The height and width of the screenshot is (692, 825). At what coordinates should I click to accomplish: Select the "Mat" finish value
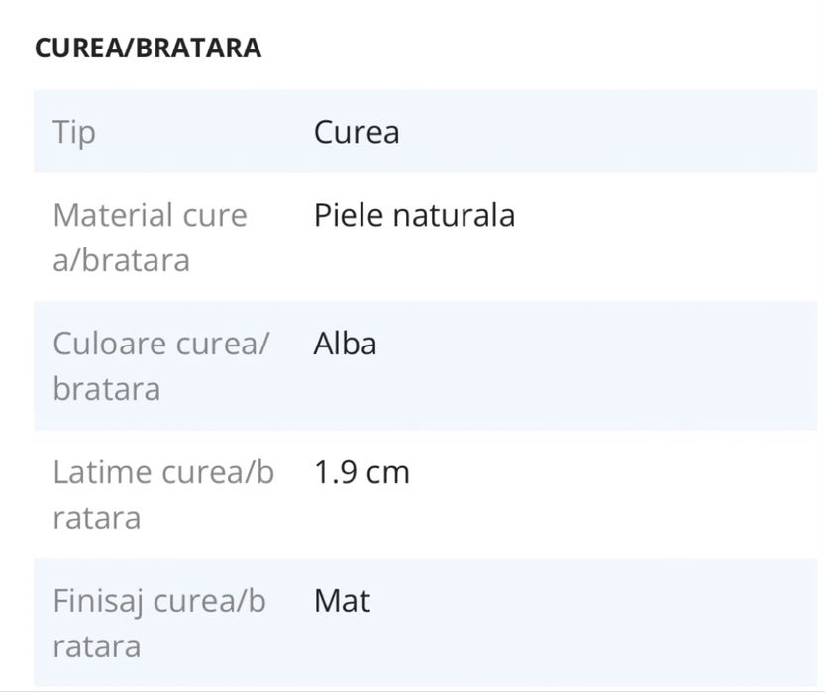tap(342, 601)
